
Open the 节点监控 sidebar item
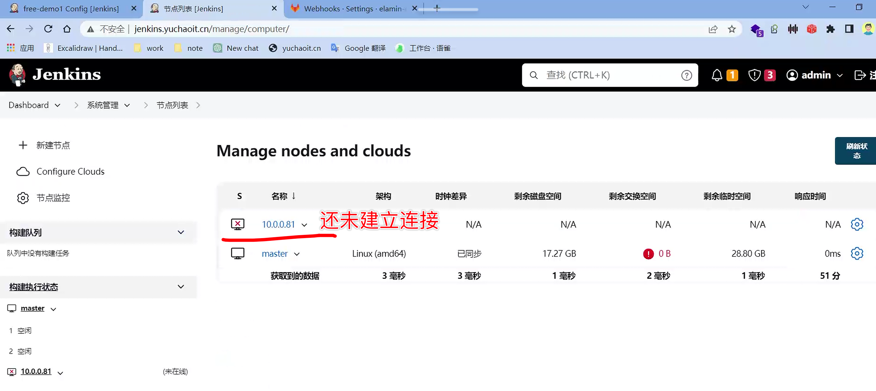coord(53,198)
